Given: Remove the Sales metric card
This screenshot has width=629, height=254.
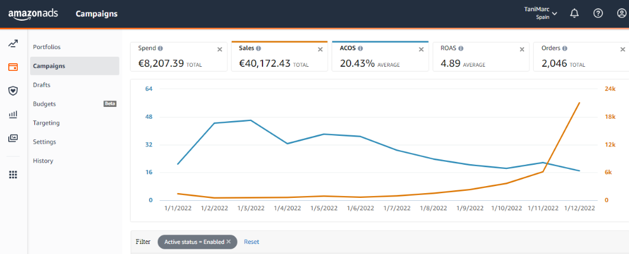Looking at the screenshot, I should pyautogui.click(x=320, y=49).
